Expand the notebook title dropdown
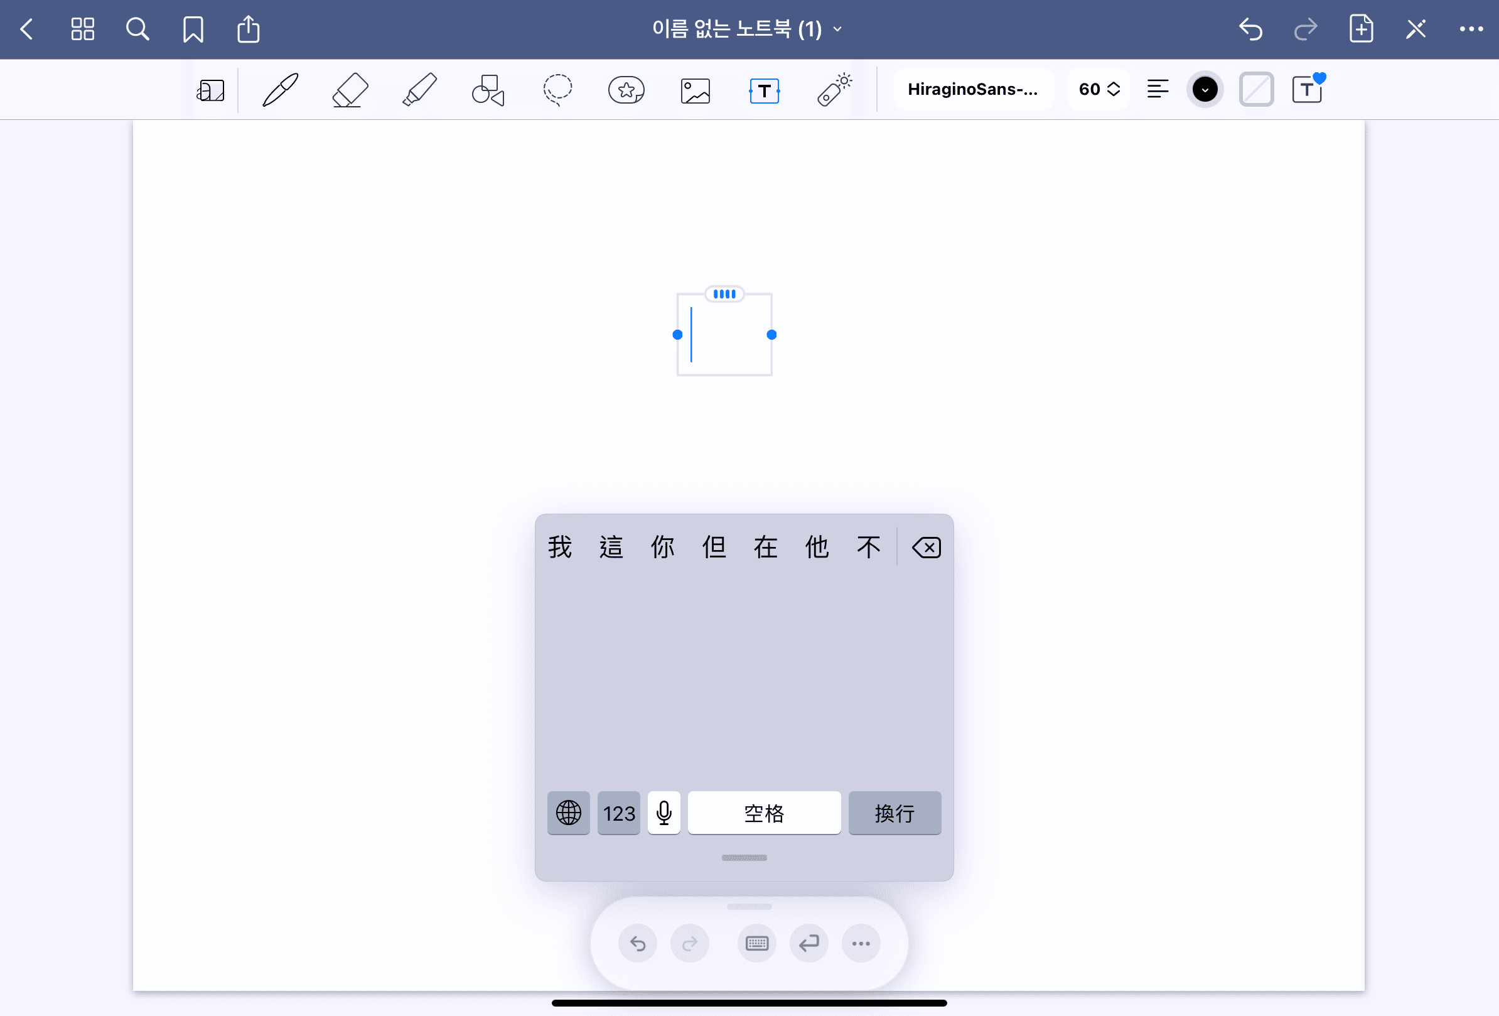Viewport: 1499px width, 1016px height. [x=748, y=29]
